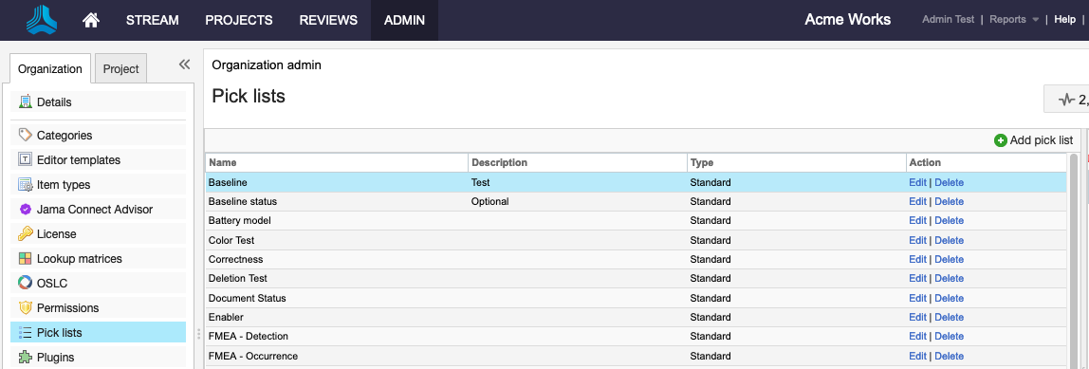This screenshot has width=1089, height=369.
Task: Collapse the left admin panel
Action: (184, 65)
